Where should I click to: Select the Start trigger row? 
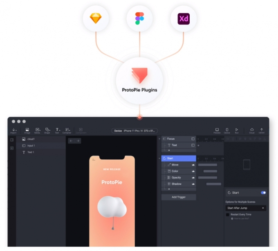[179, 158]
